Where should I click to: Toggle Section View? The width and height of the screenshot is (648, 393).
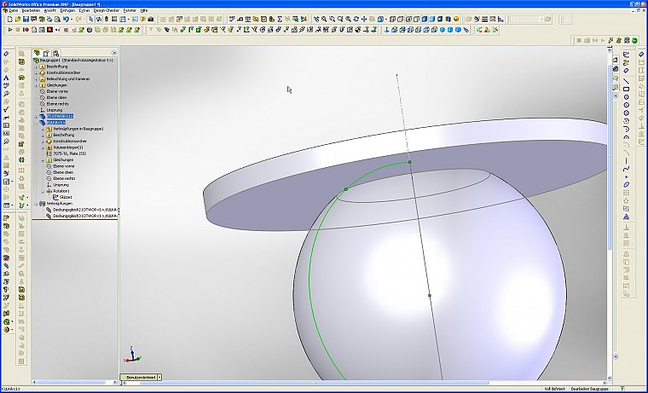pos(448,19)
